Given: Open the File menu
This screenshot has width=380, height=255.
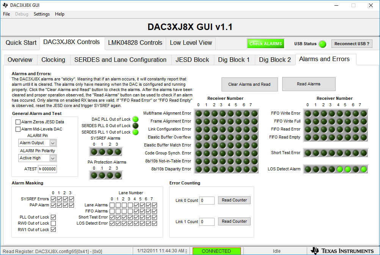Looking at the screenshot, I should pyautogui.click(x=6, y=14).
